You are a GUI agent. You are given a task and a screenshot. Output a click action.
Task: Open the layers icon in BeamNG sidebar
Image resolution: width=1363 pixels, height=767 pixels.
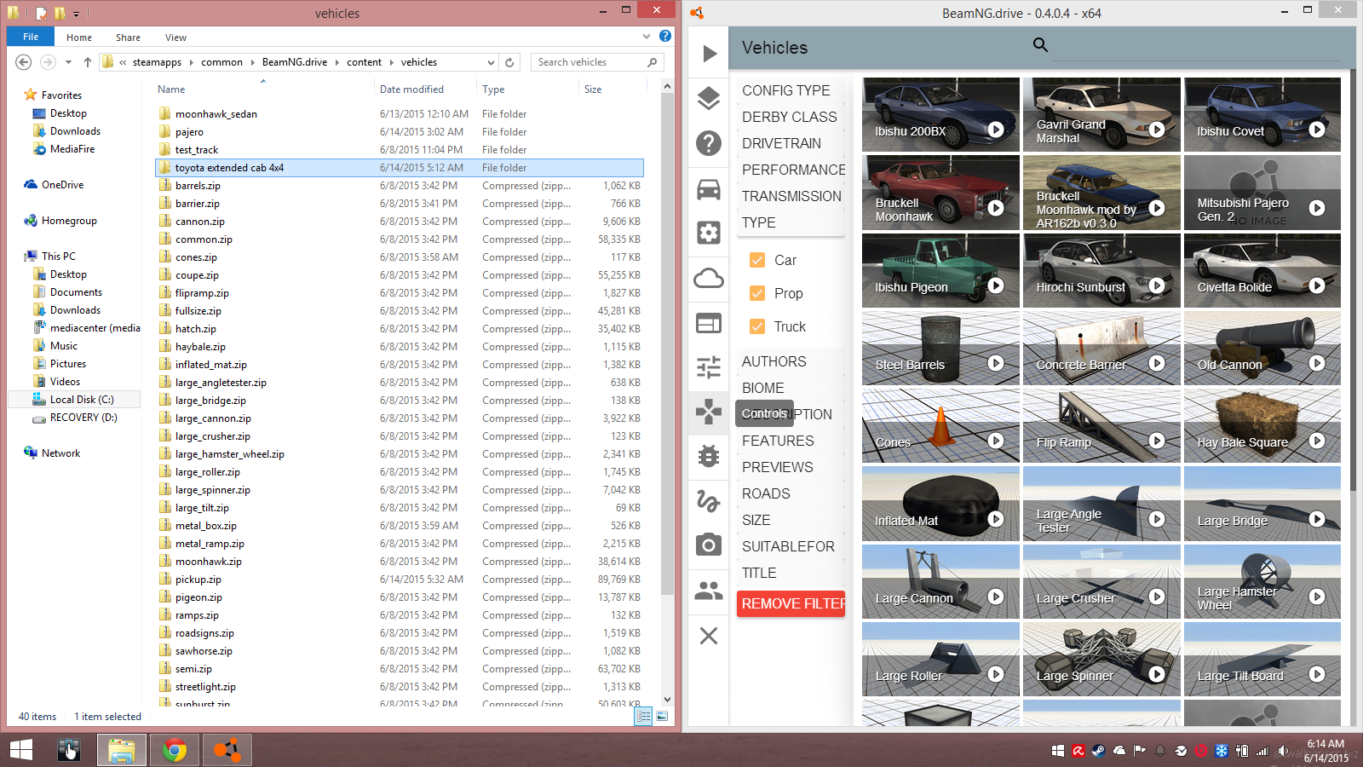(x=709, y=98)
